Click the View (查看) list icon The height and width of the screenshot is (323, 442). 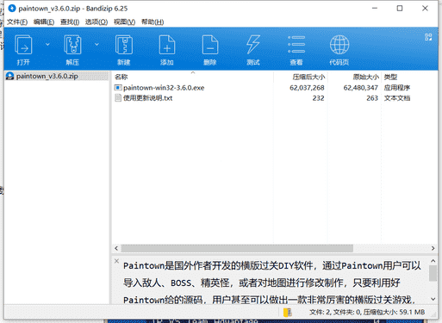[x=296, y=45]
